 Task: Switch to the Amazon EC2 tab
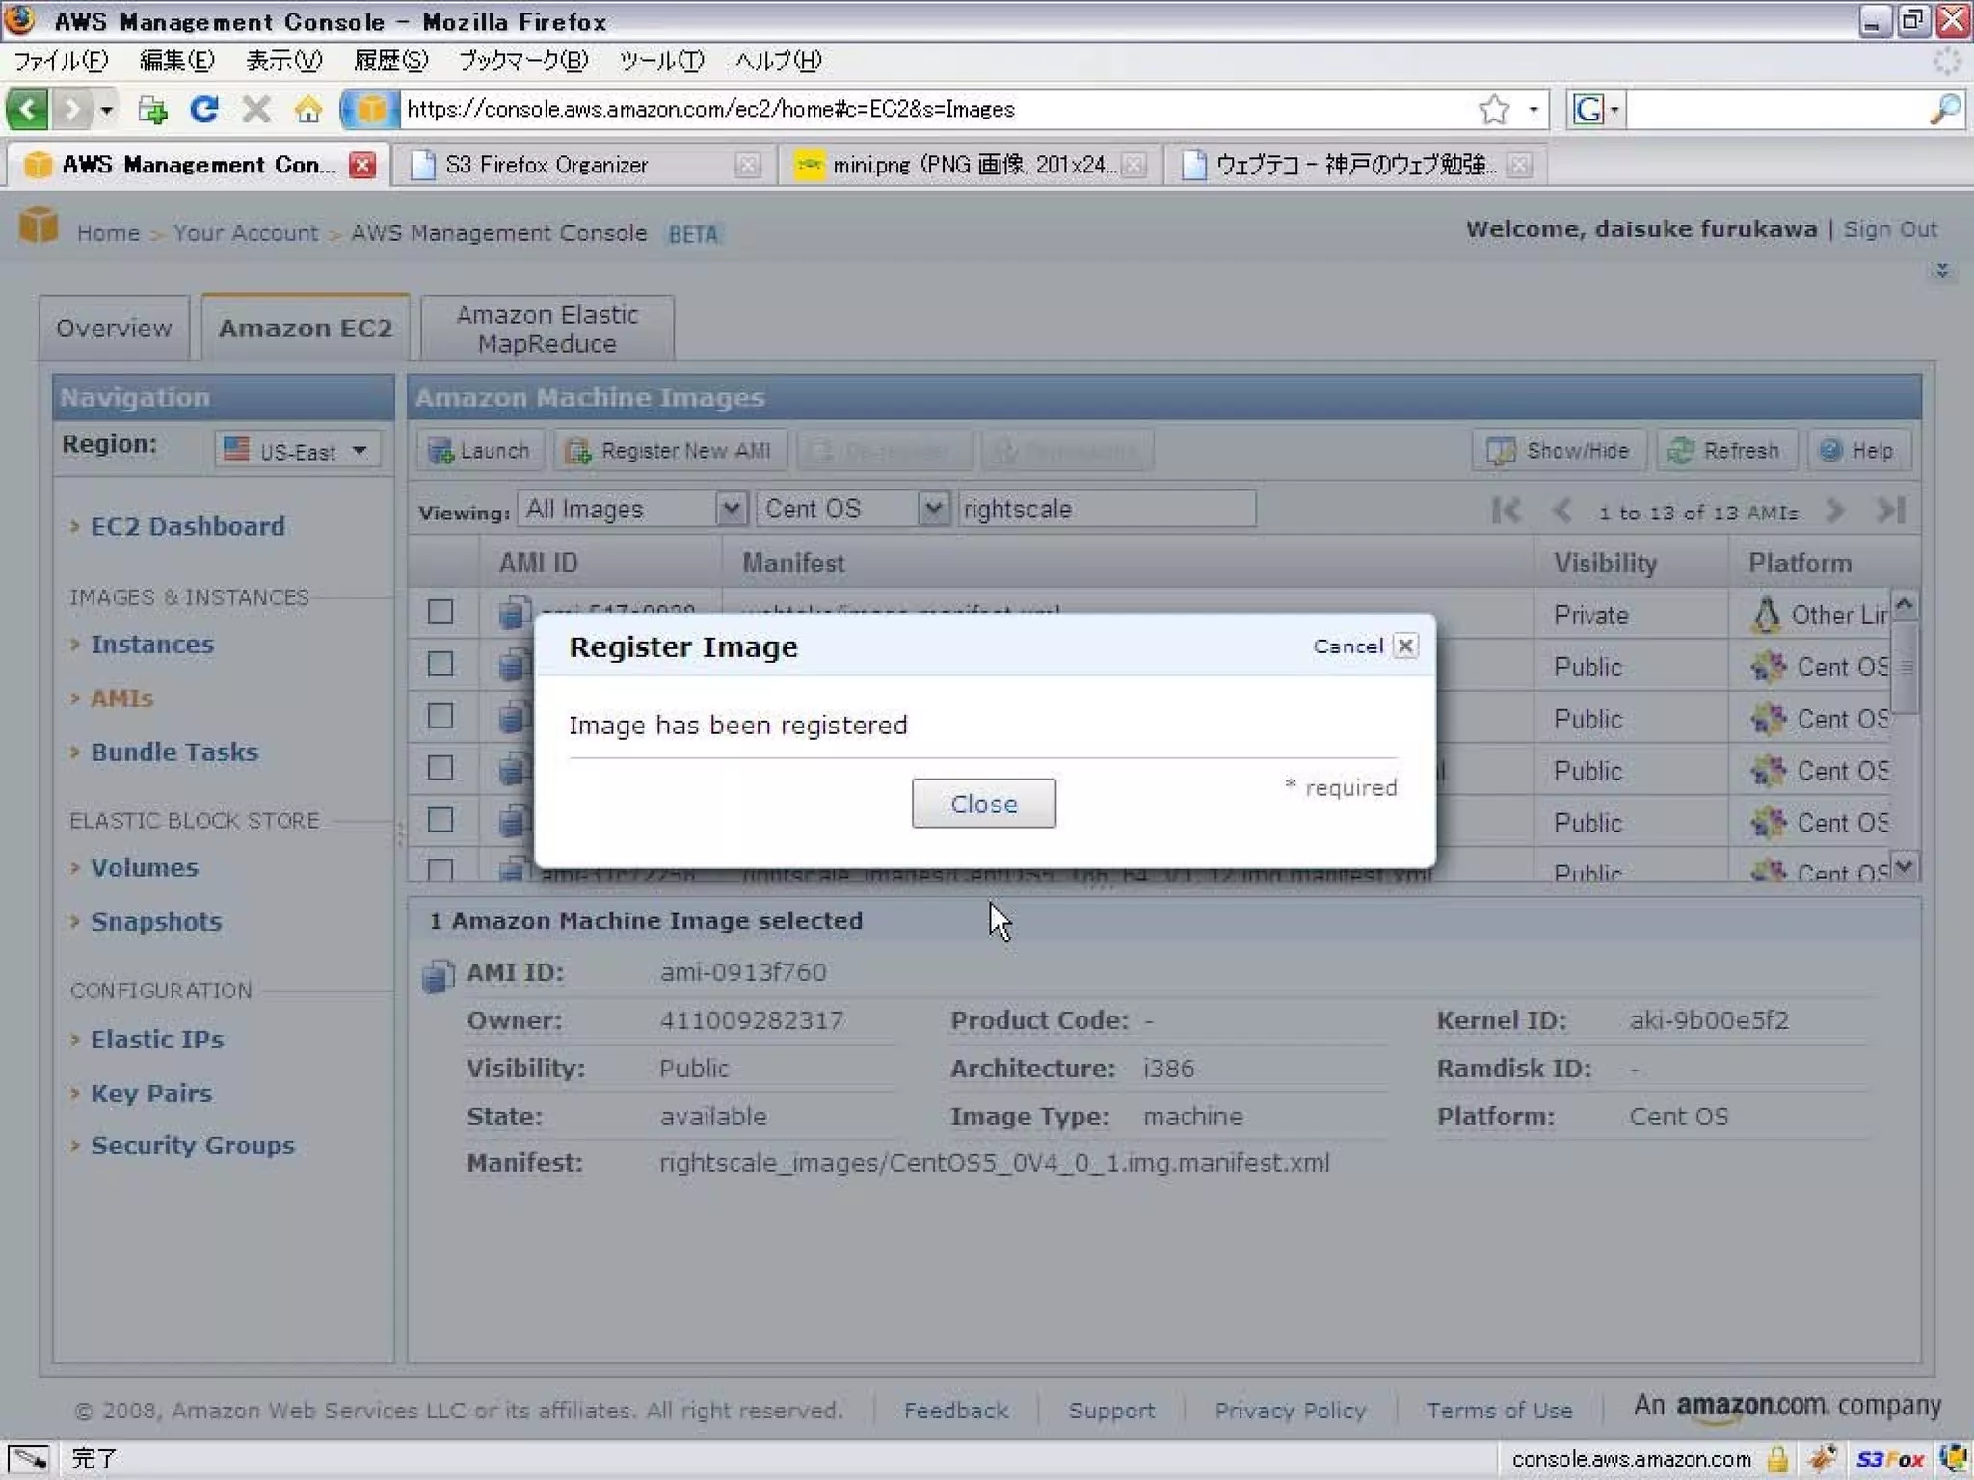[306, 329]
